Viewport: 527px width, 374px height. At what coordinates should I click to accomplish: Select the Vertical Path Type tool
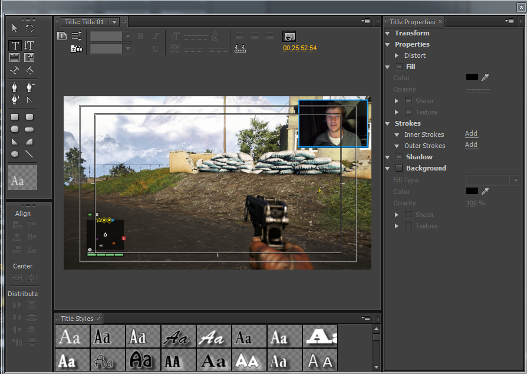(29, 70)
